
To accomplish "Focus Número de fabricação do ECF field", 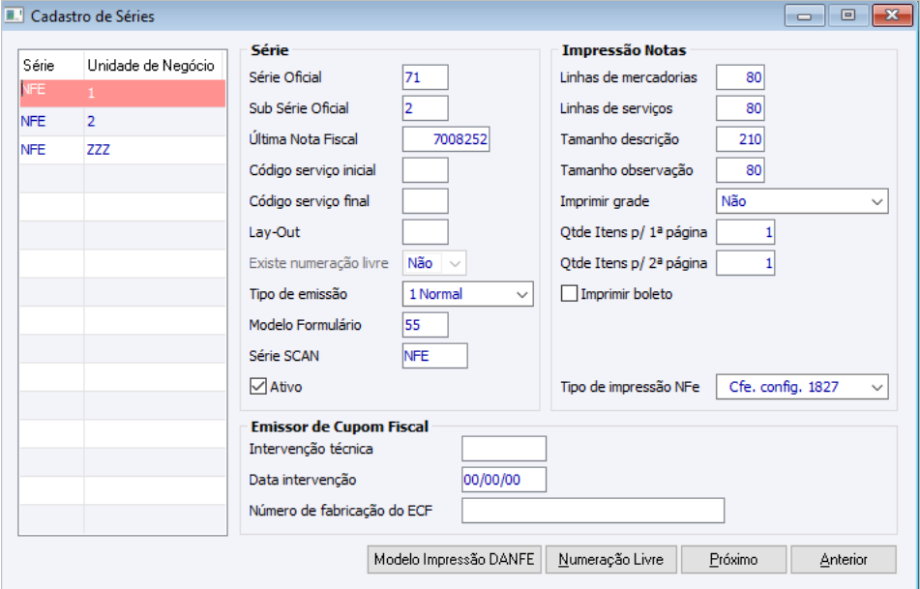I will click(593, 510).
